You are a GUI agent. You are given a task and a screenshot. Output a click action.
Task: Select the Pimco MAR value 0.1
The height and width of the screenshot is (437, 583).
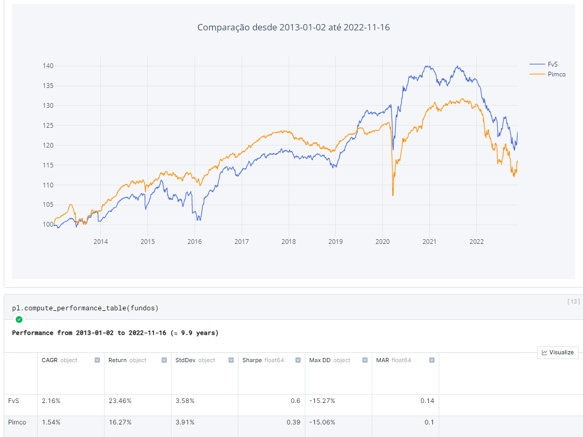tap(429, 422)
